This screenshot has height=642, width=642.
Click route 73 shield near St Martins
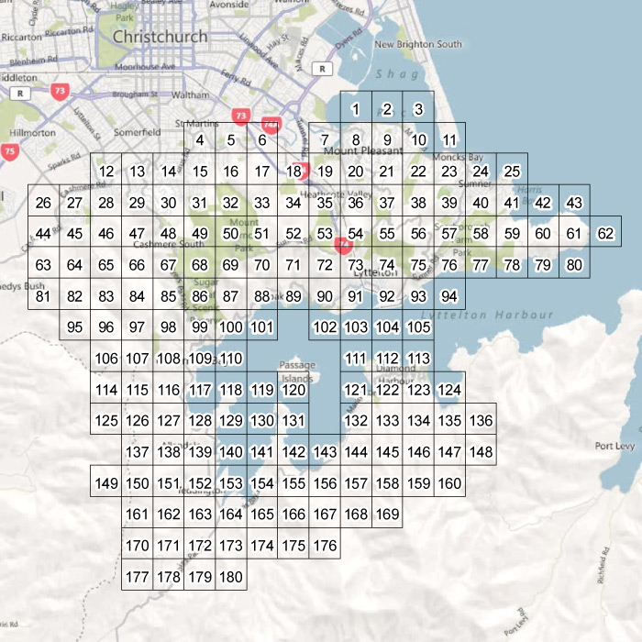point(240,116)
